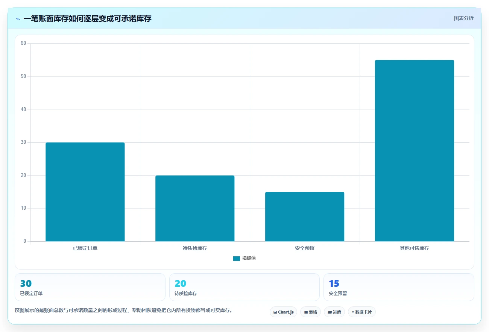Click the 其他可售库存 x-axis label

tap(415, 248)
